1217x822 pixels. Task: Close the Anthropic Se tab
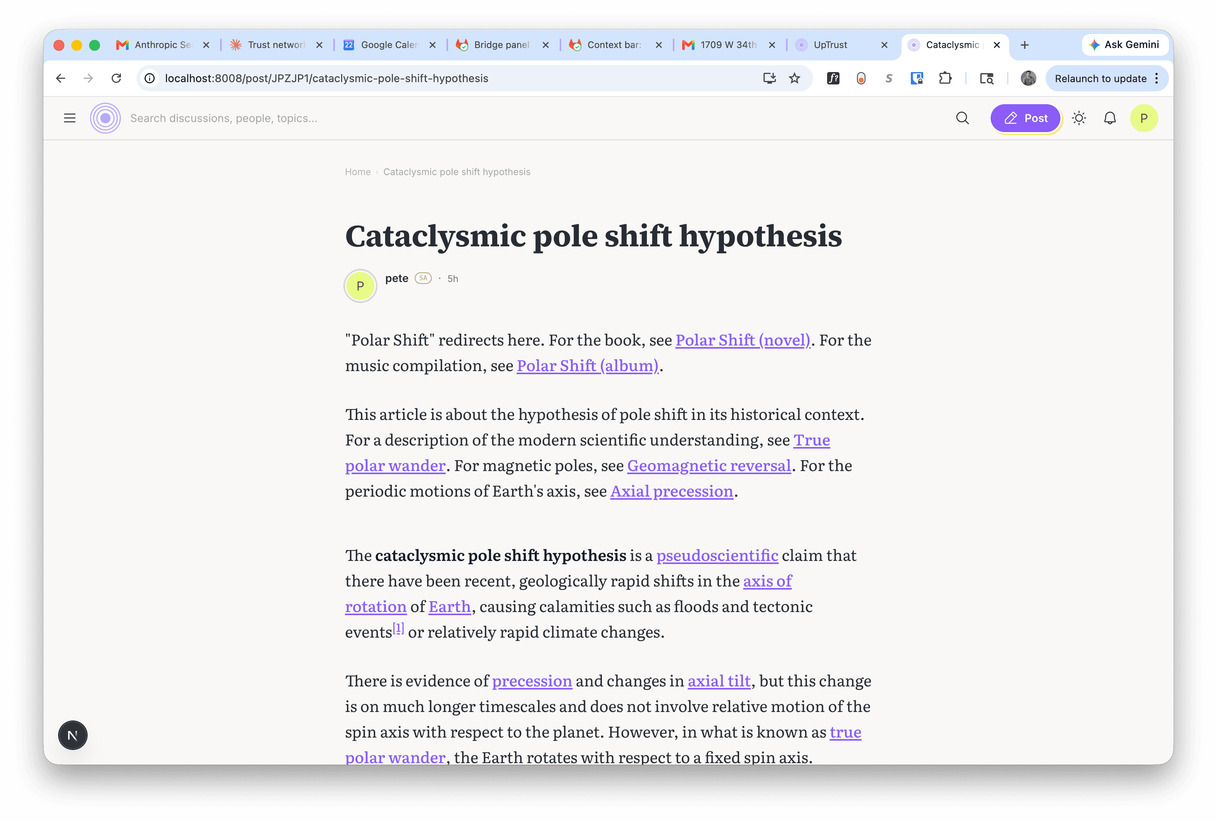click(x=206, y=45)
